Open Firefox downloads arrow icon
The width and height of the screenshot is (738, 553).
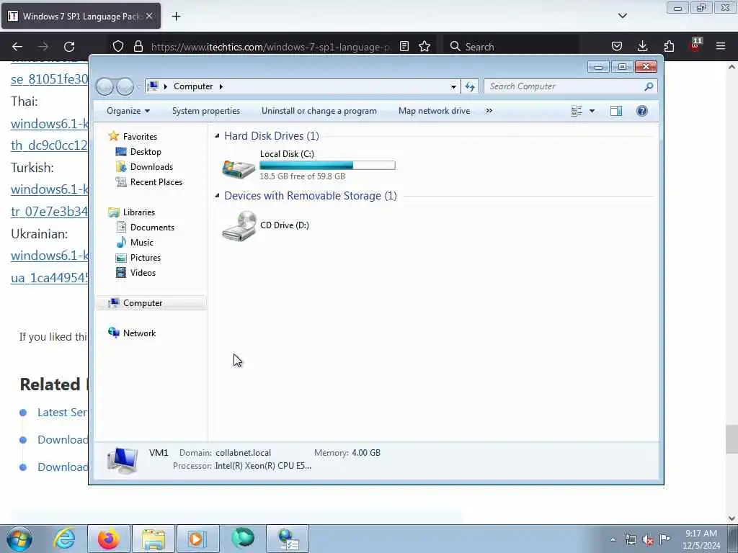click(x=642, y=46)
